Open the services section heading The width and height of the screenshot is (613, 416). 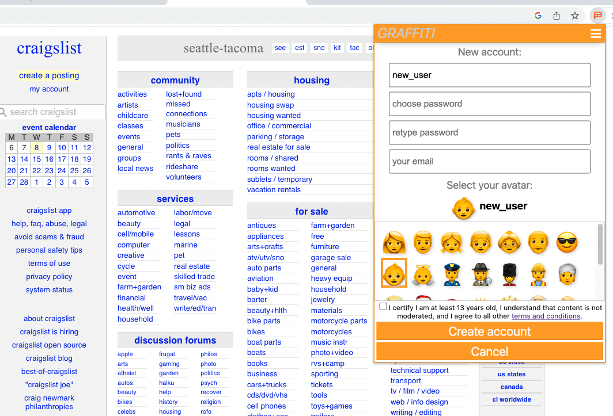[175, 199]
